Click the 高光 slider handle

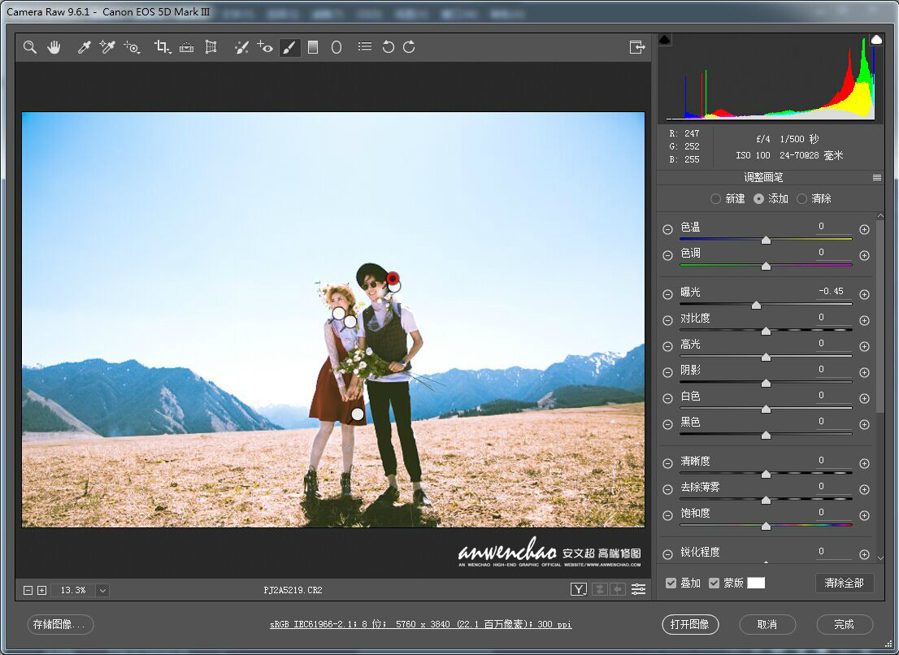tap(766, 358)
